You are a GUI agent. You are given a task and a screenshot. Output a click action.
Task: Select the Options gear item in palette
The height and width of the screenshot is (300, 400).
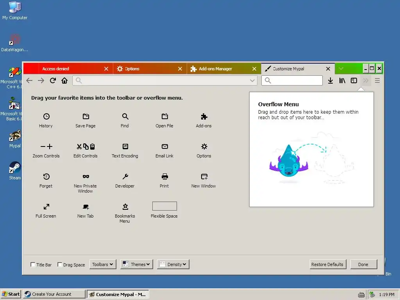click(204, 150)
